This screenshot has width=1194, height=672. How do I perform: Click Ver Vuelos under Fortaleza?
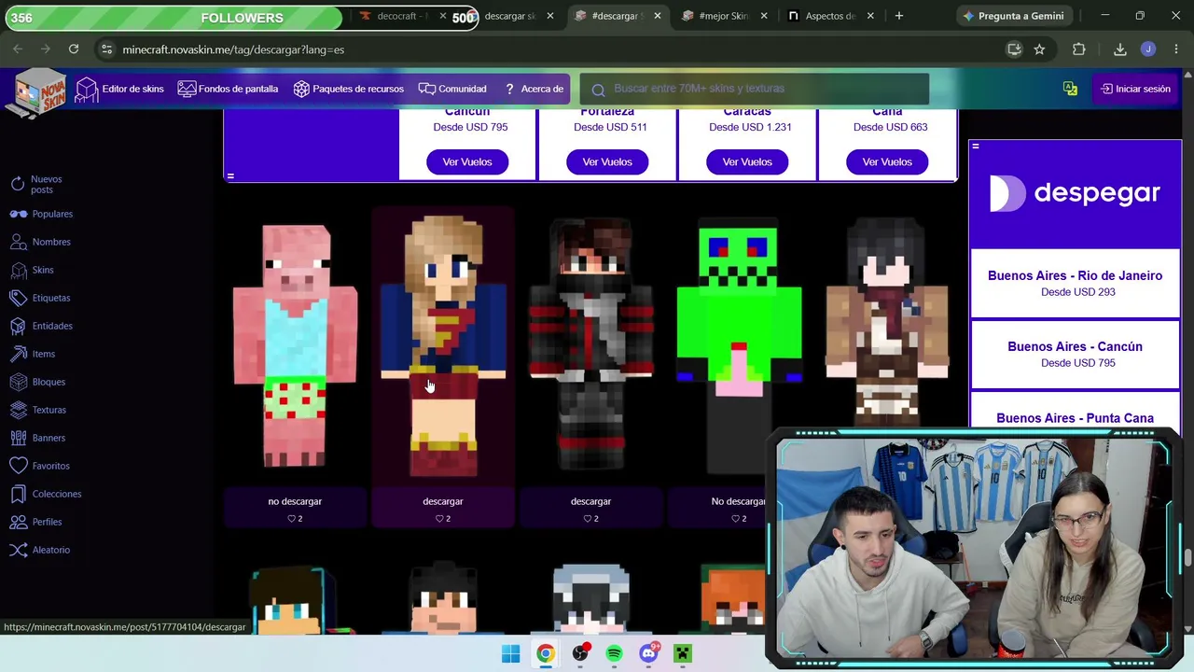tap(607, 162)
